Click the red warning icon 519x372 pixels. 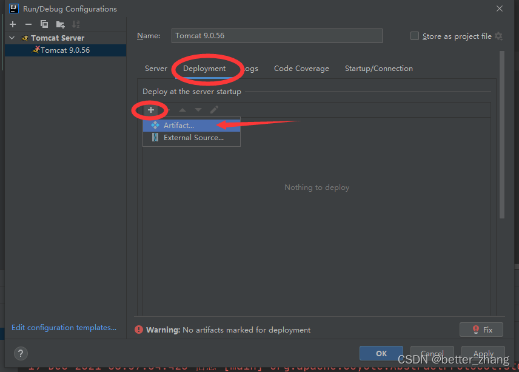click(139, 330)
